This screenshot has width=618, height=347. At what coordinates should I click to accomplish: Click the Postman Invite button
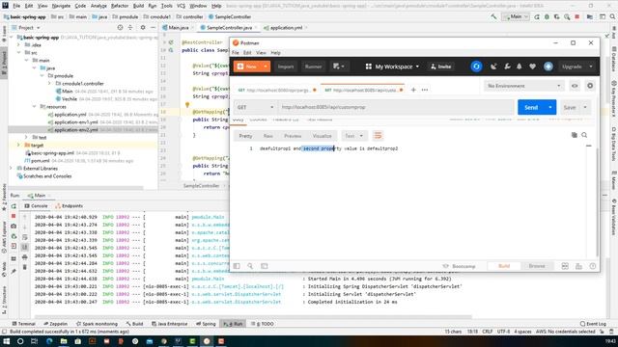point(440,67)
